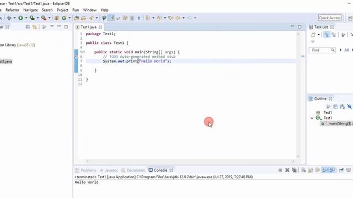Toggle Mark Occurrences highlighter icon
This screenshot has height=198, width=353.
tap(111, 18)
